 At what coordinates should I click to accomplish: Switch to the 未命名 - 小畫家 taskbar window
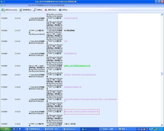pyautogui.click(x=108, y=129)
